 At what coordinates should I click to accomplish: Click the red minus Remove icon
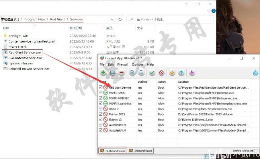pos(122,72)
